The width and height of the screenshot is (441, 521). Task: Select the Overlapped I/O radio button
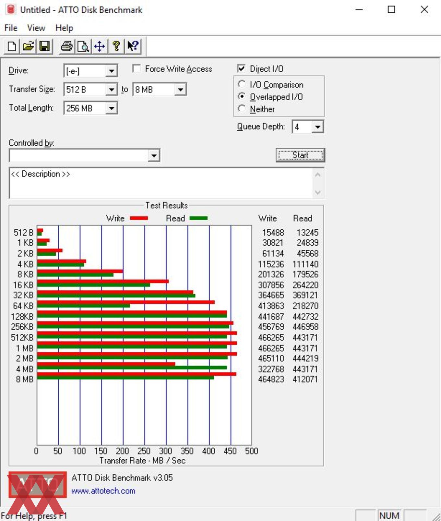pos(241,96)
